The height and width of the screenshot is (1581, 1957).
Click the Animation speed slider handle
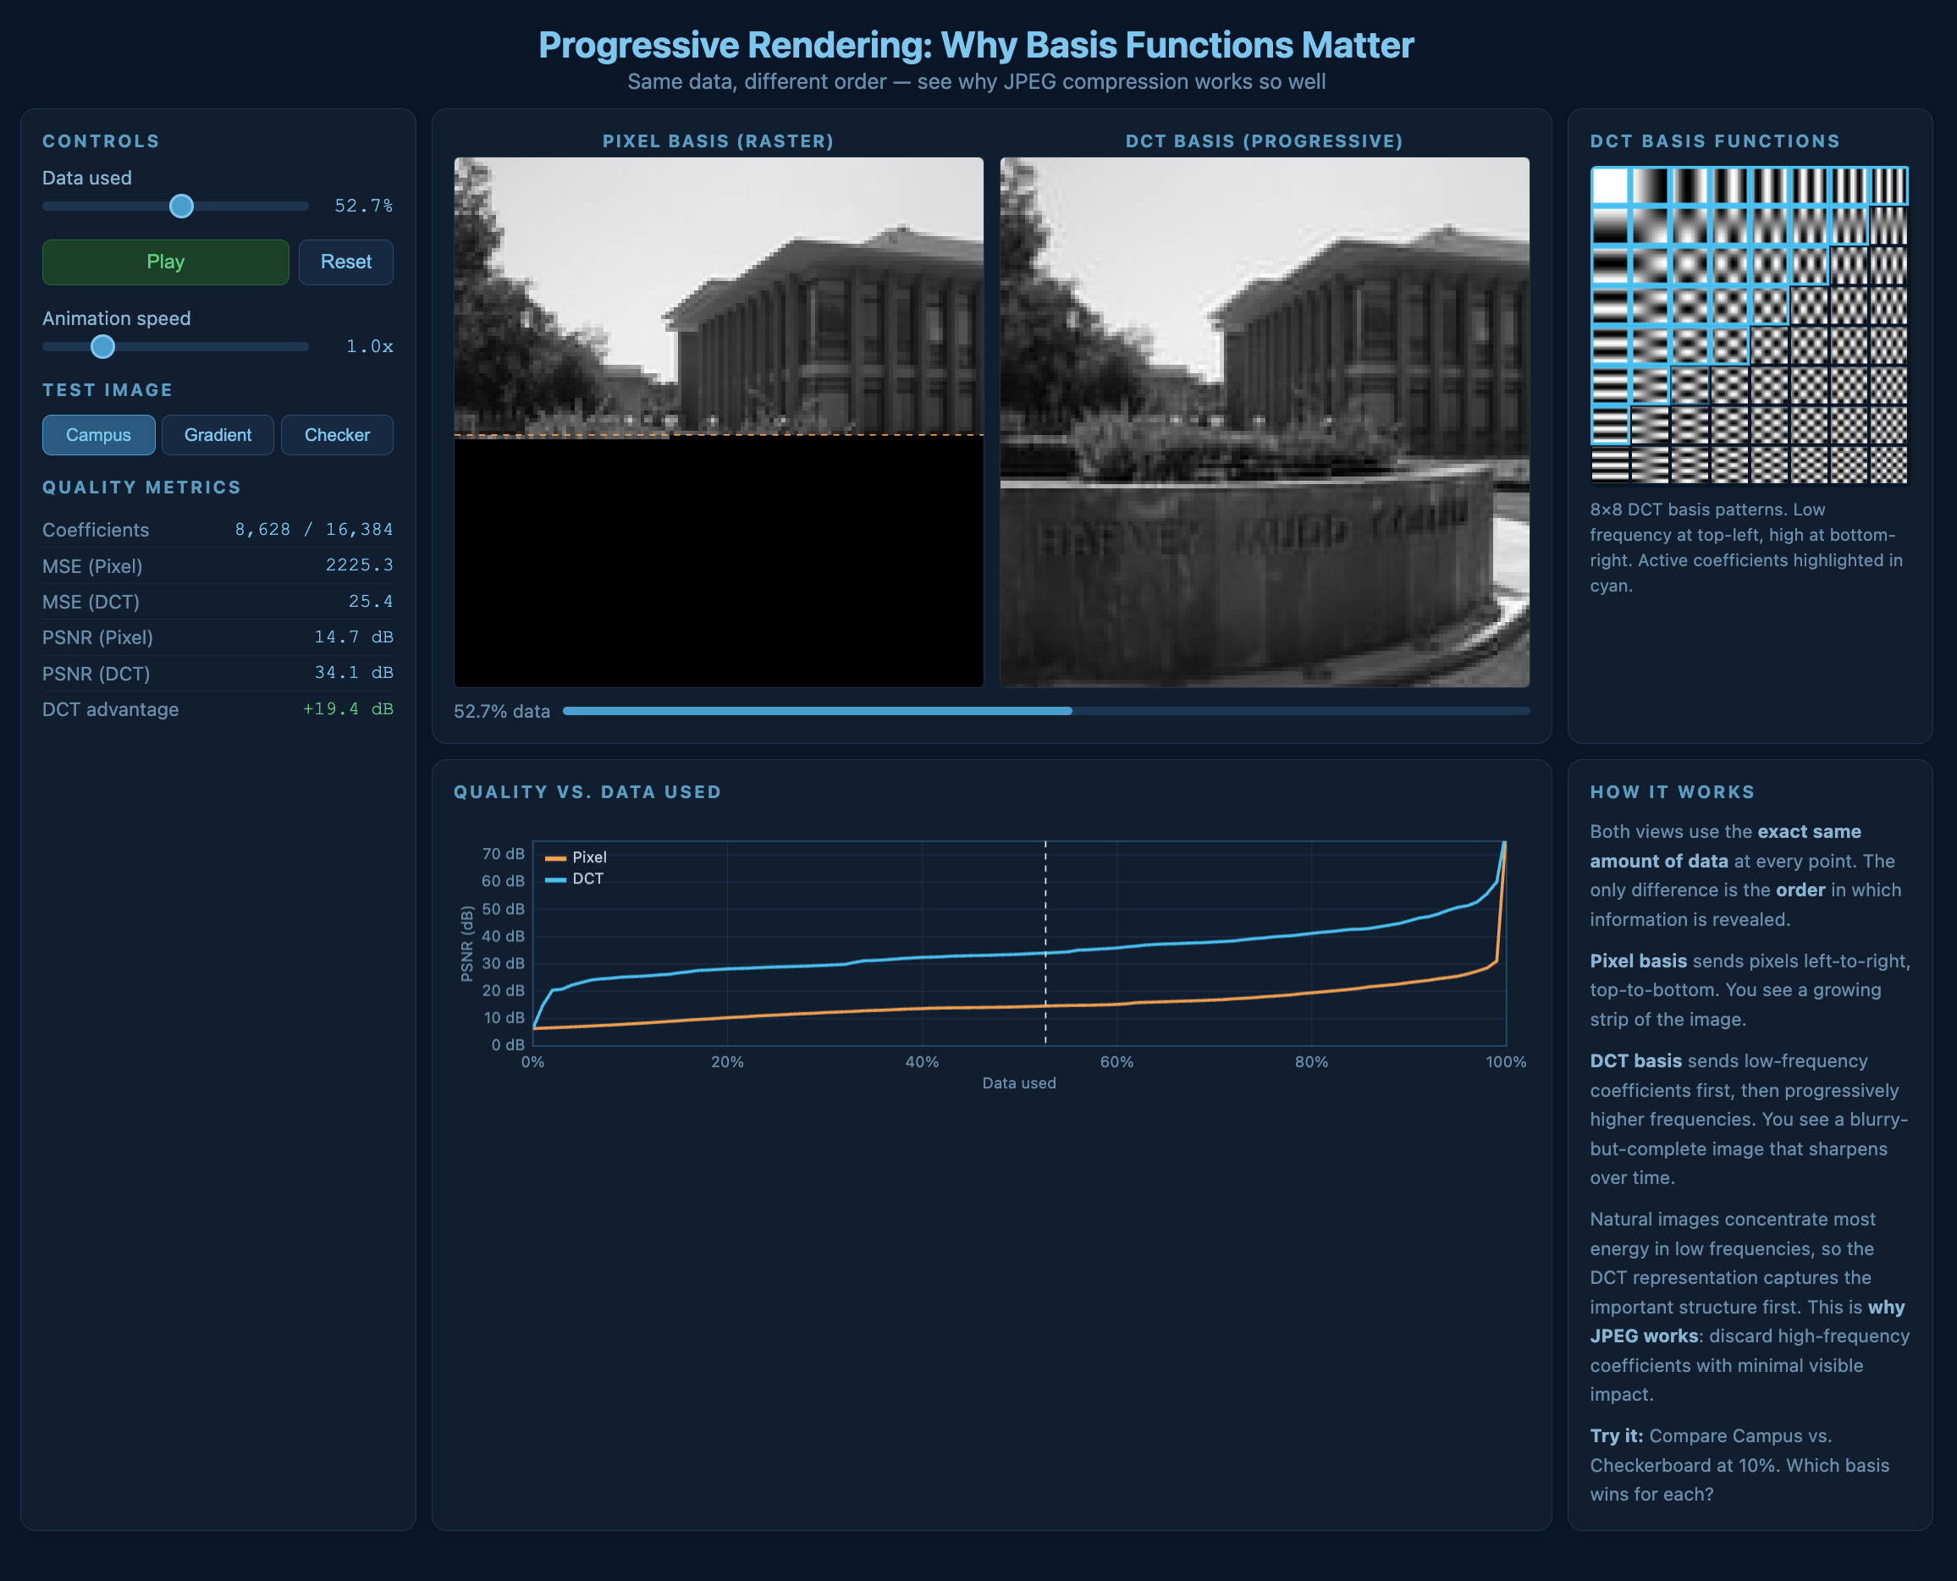click(x=103, y=346)
